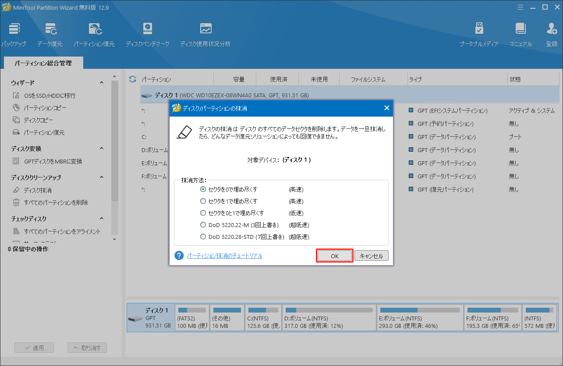This screenshot has height=366, width=563.
Task: Sort by 容量 column header
Action: coord(239,79)
